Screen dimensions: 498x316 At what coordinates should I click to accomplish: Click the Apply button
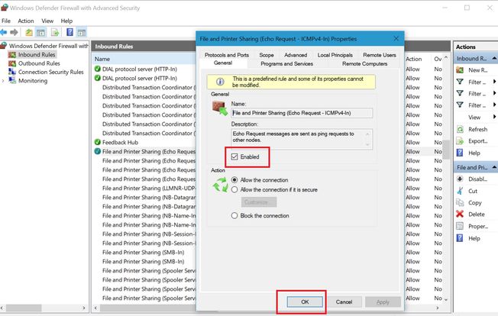(x=383, y=301)
